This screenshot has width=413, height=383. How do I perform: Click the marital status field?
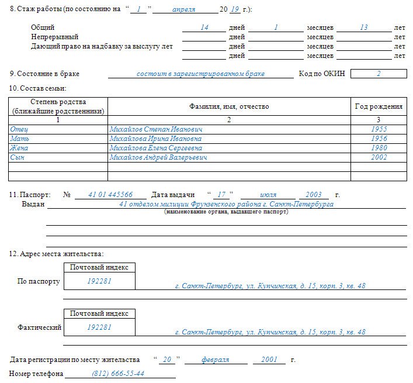click(200, 74)
